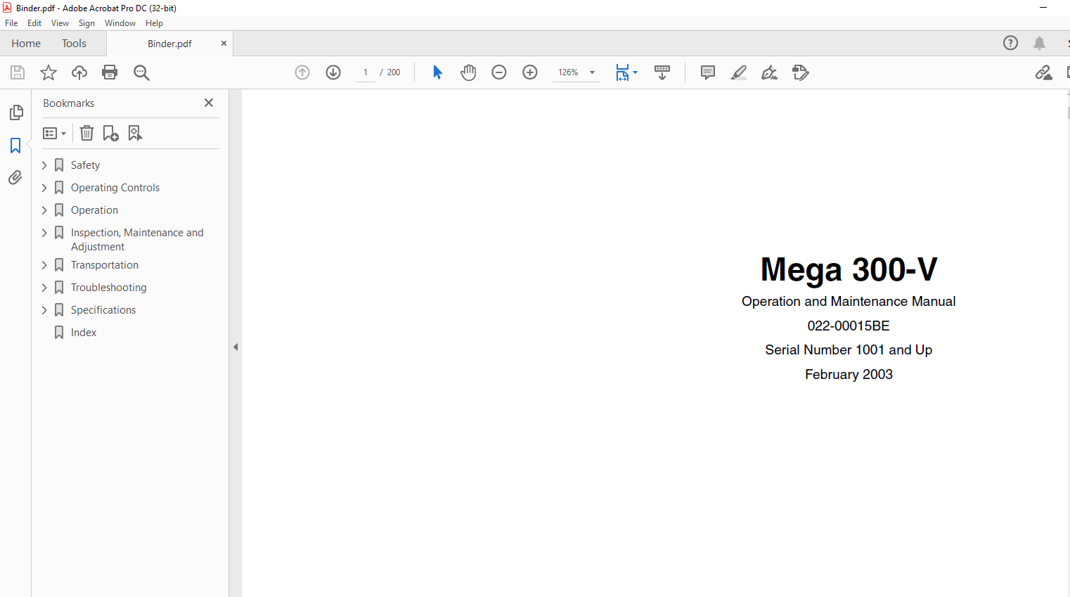Open the bookmarks options menu dropdown
The width and height of the screenshot is (1070, 597).
pos(54,133)
